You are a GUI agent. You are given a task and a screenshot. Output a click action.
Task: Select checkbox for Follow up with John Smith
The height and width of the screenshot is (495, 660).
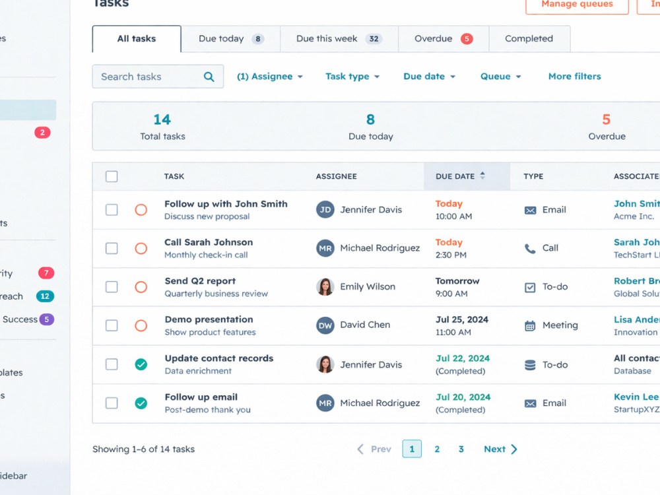(x=112, y=210)
